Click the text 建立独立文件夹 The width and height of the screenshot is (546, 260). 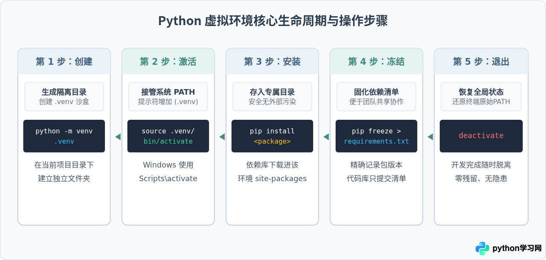pyautogui.click(x=64, y=179)
